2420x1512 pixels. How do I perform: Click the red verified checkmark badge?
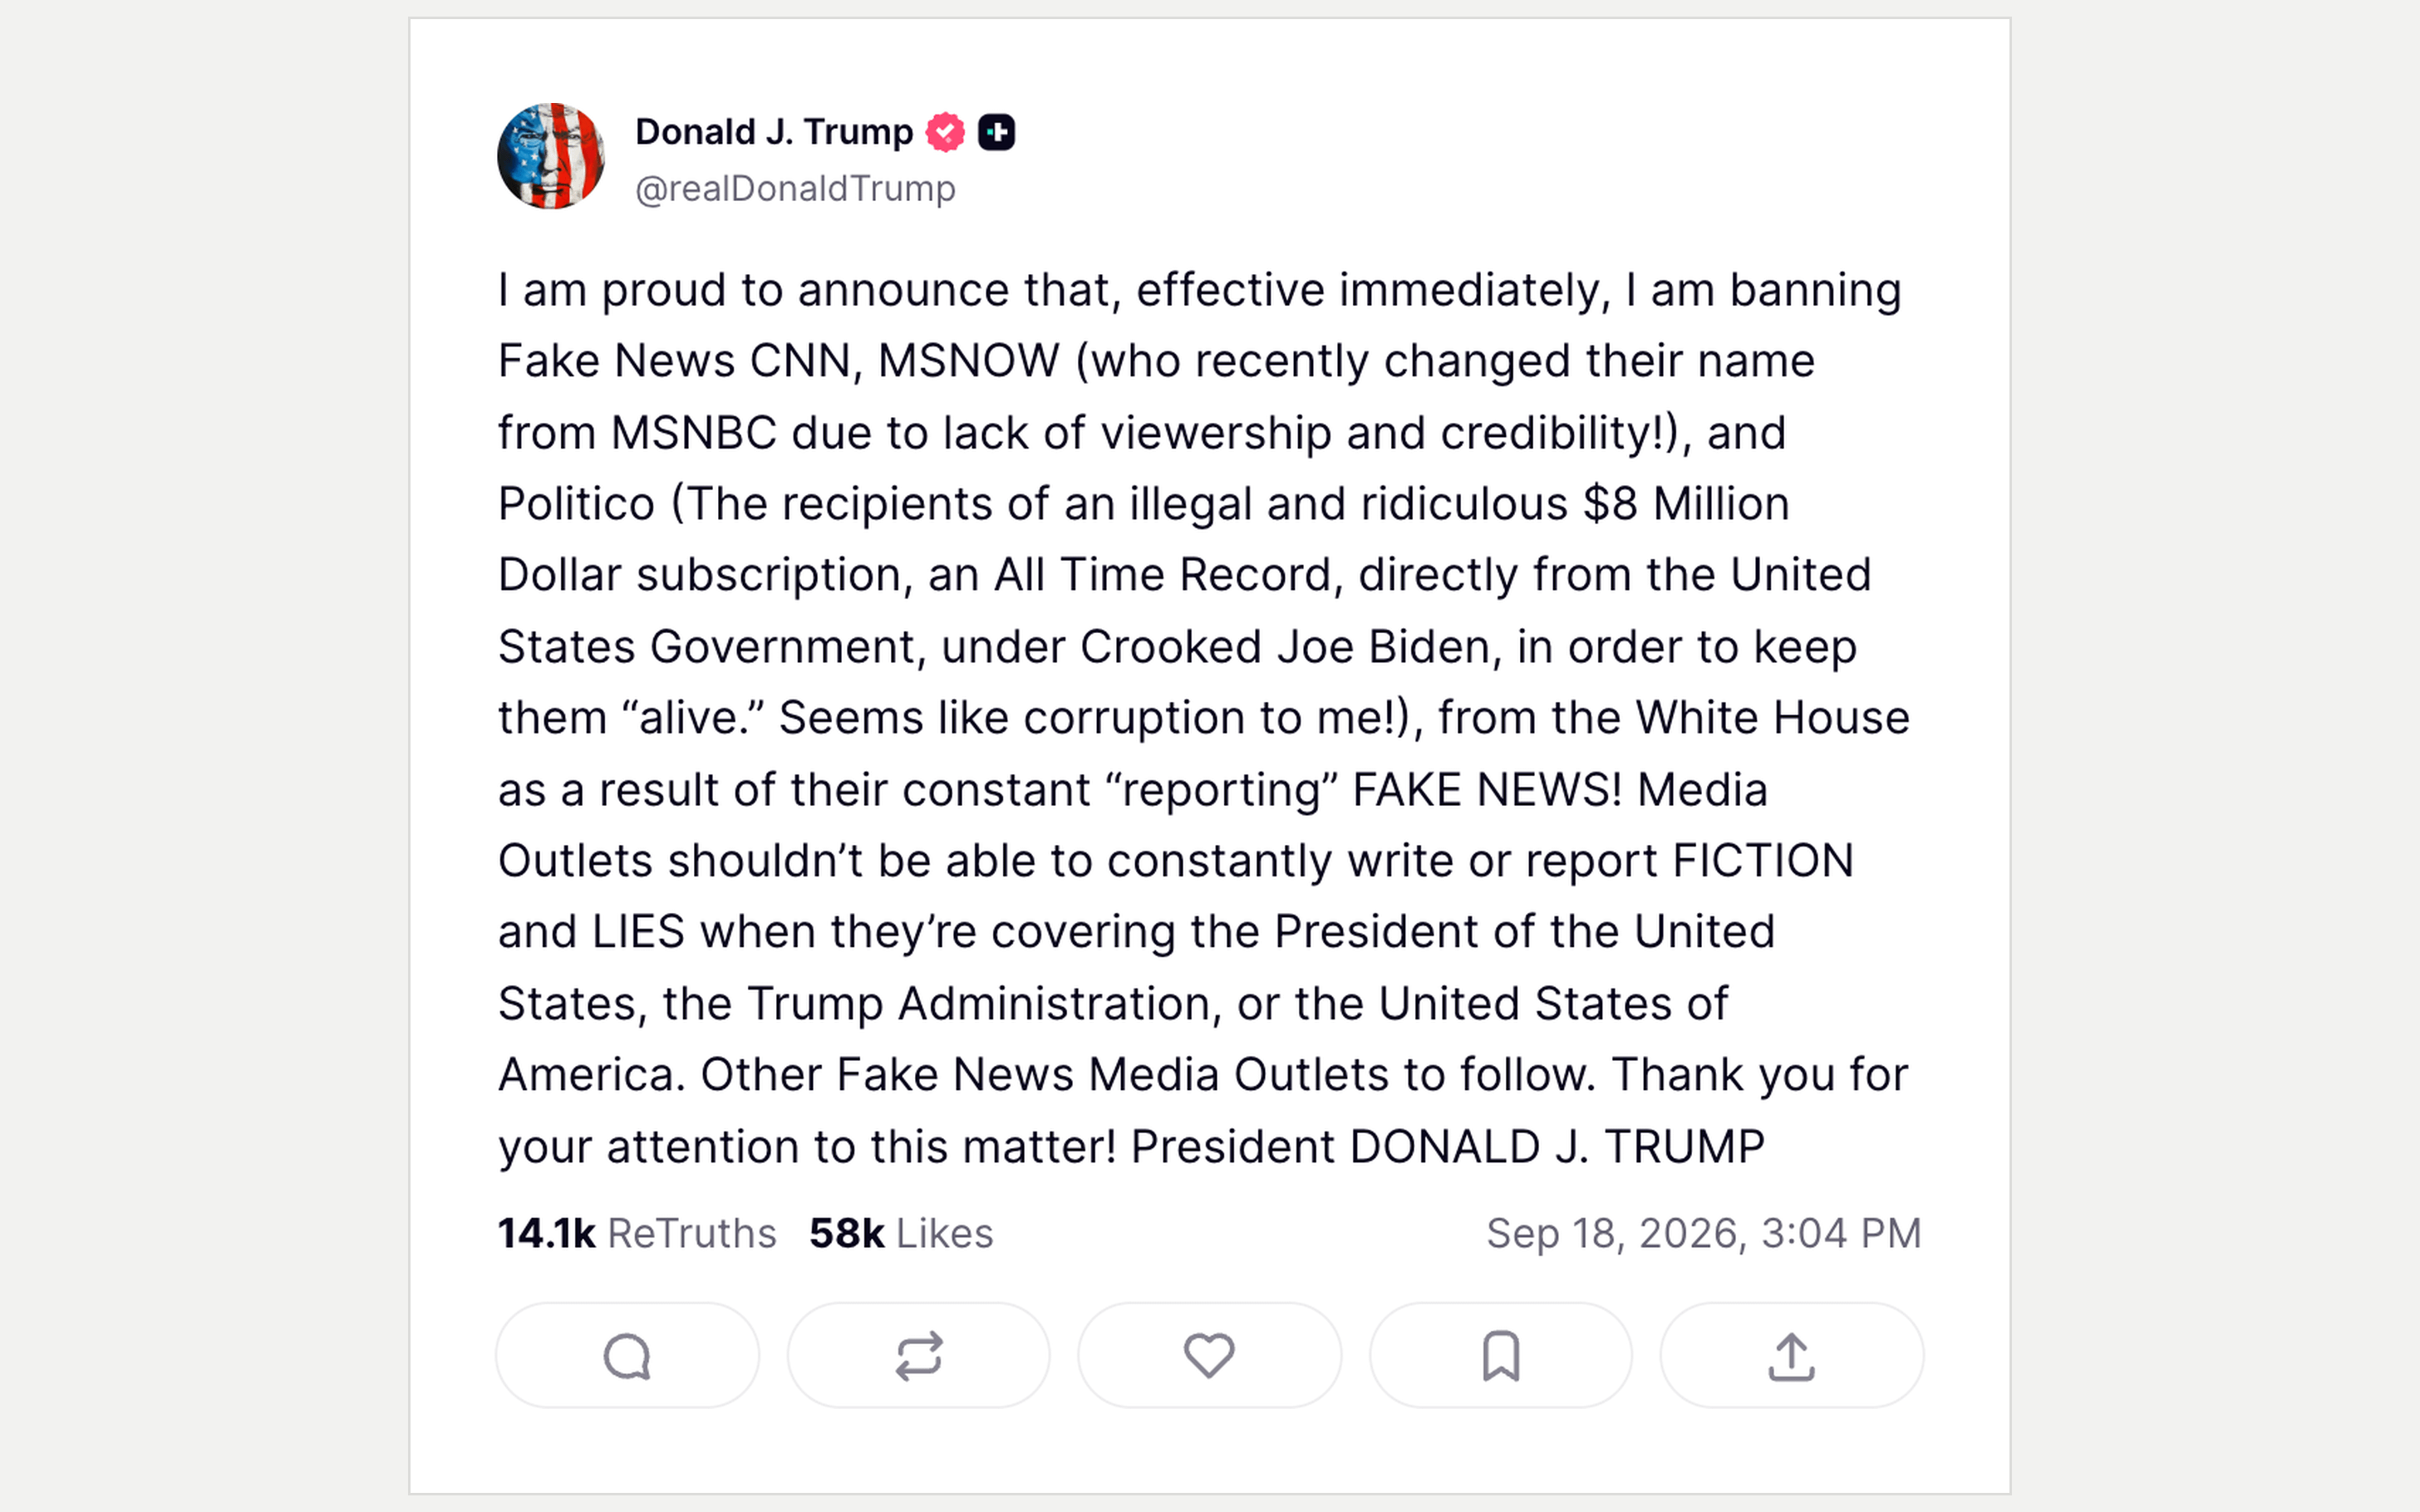[x=944, y=132]
